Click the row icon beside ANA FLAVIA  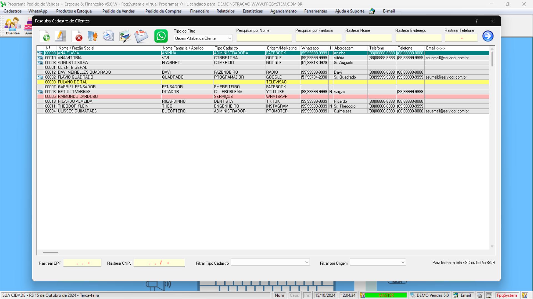coord(40,53)
